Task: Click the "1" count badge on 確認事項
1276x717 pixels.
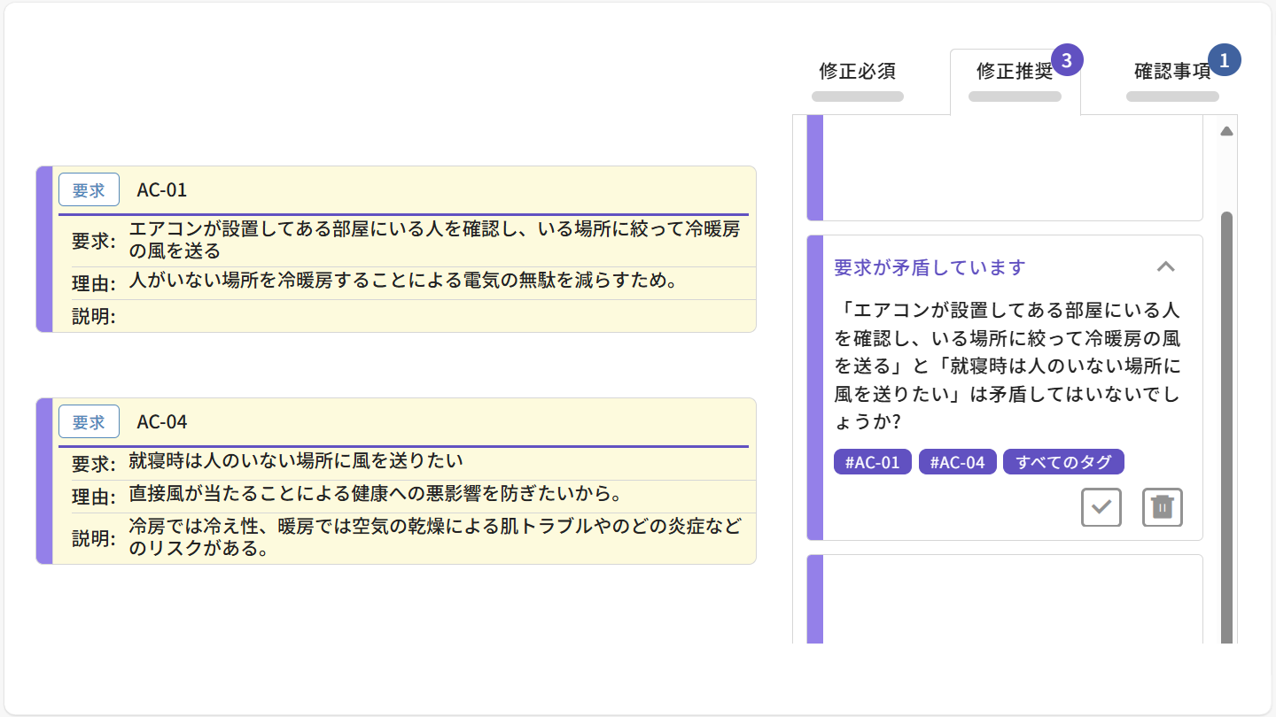Action: 1225,60
